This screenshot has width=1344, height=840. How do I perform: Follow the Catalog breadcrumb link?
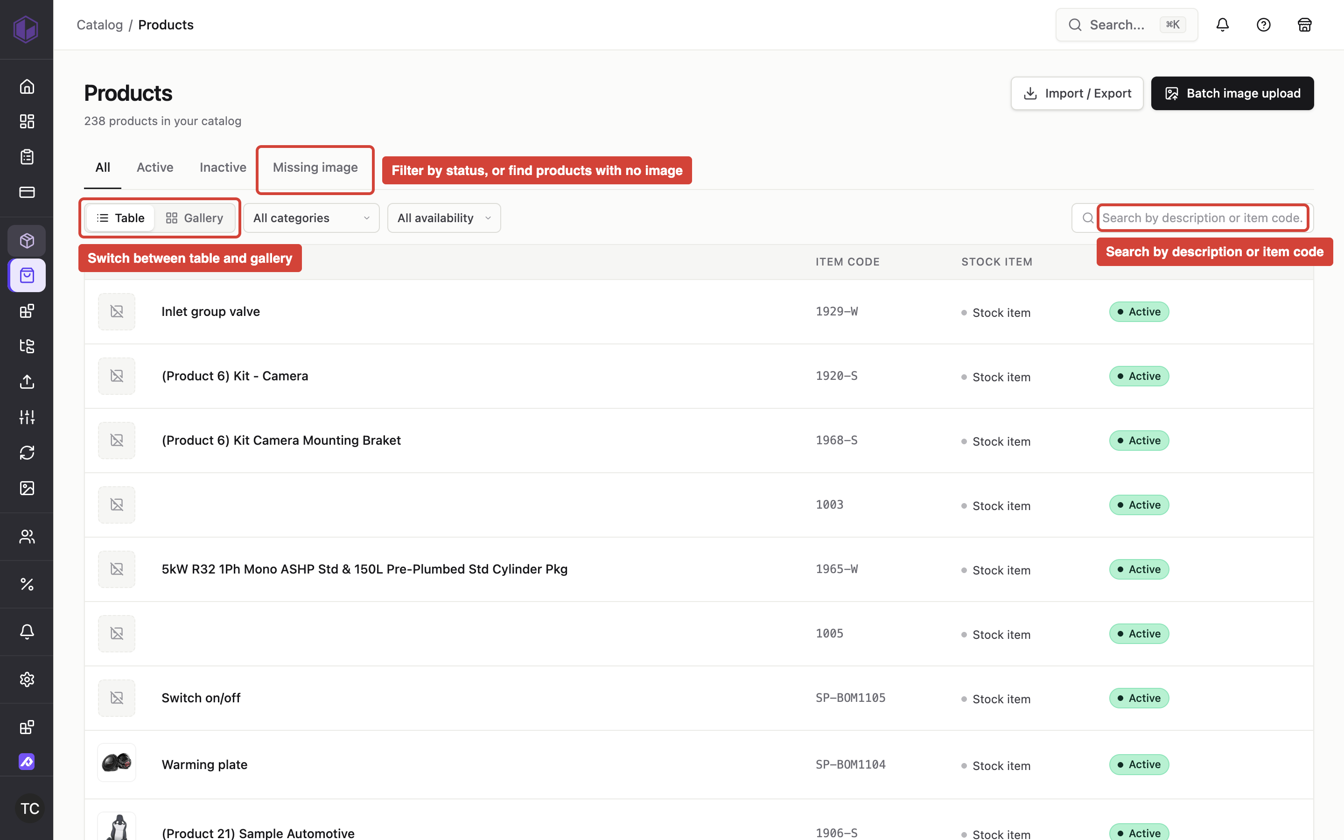[99, 25]
